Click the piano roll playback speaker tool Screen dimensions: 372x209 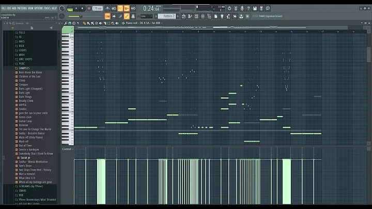(x=117, y=23)
